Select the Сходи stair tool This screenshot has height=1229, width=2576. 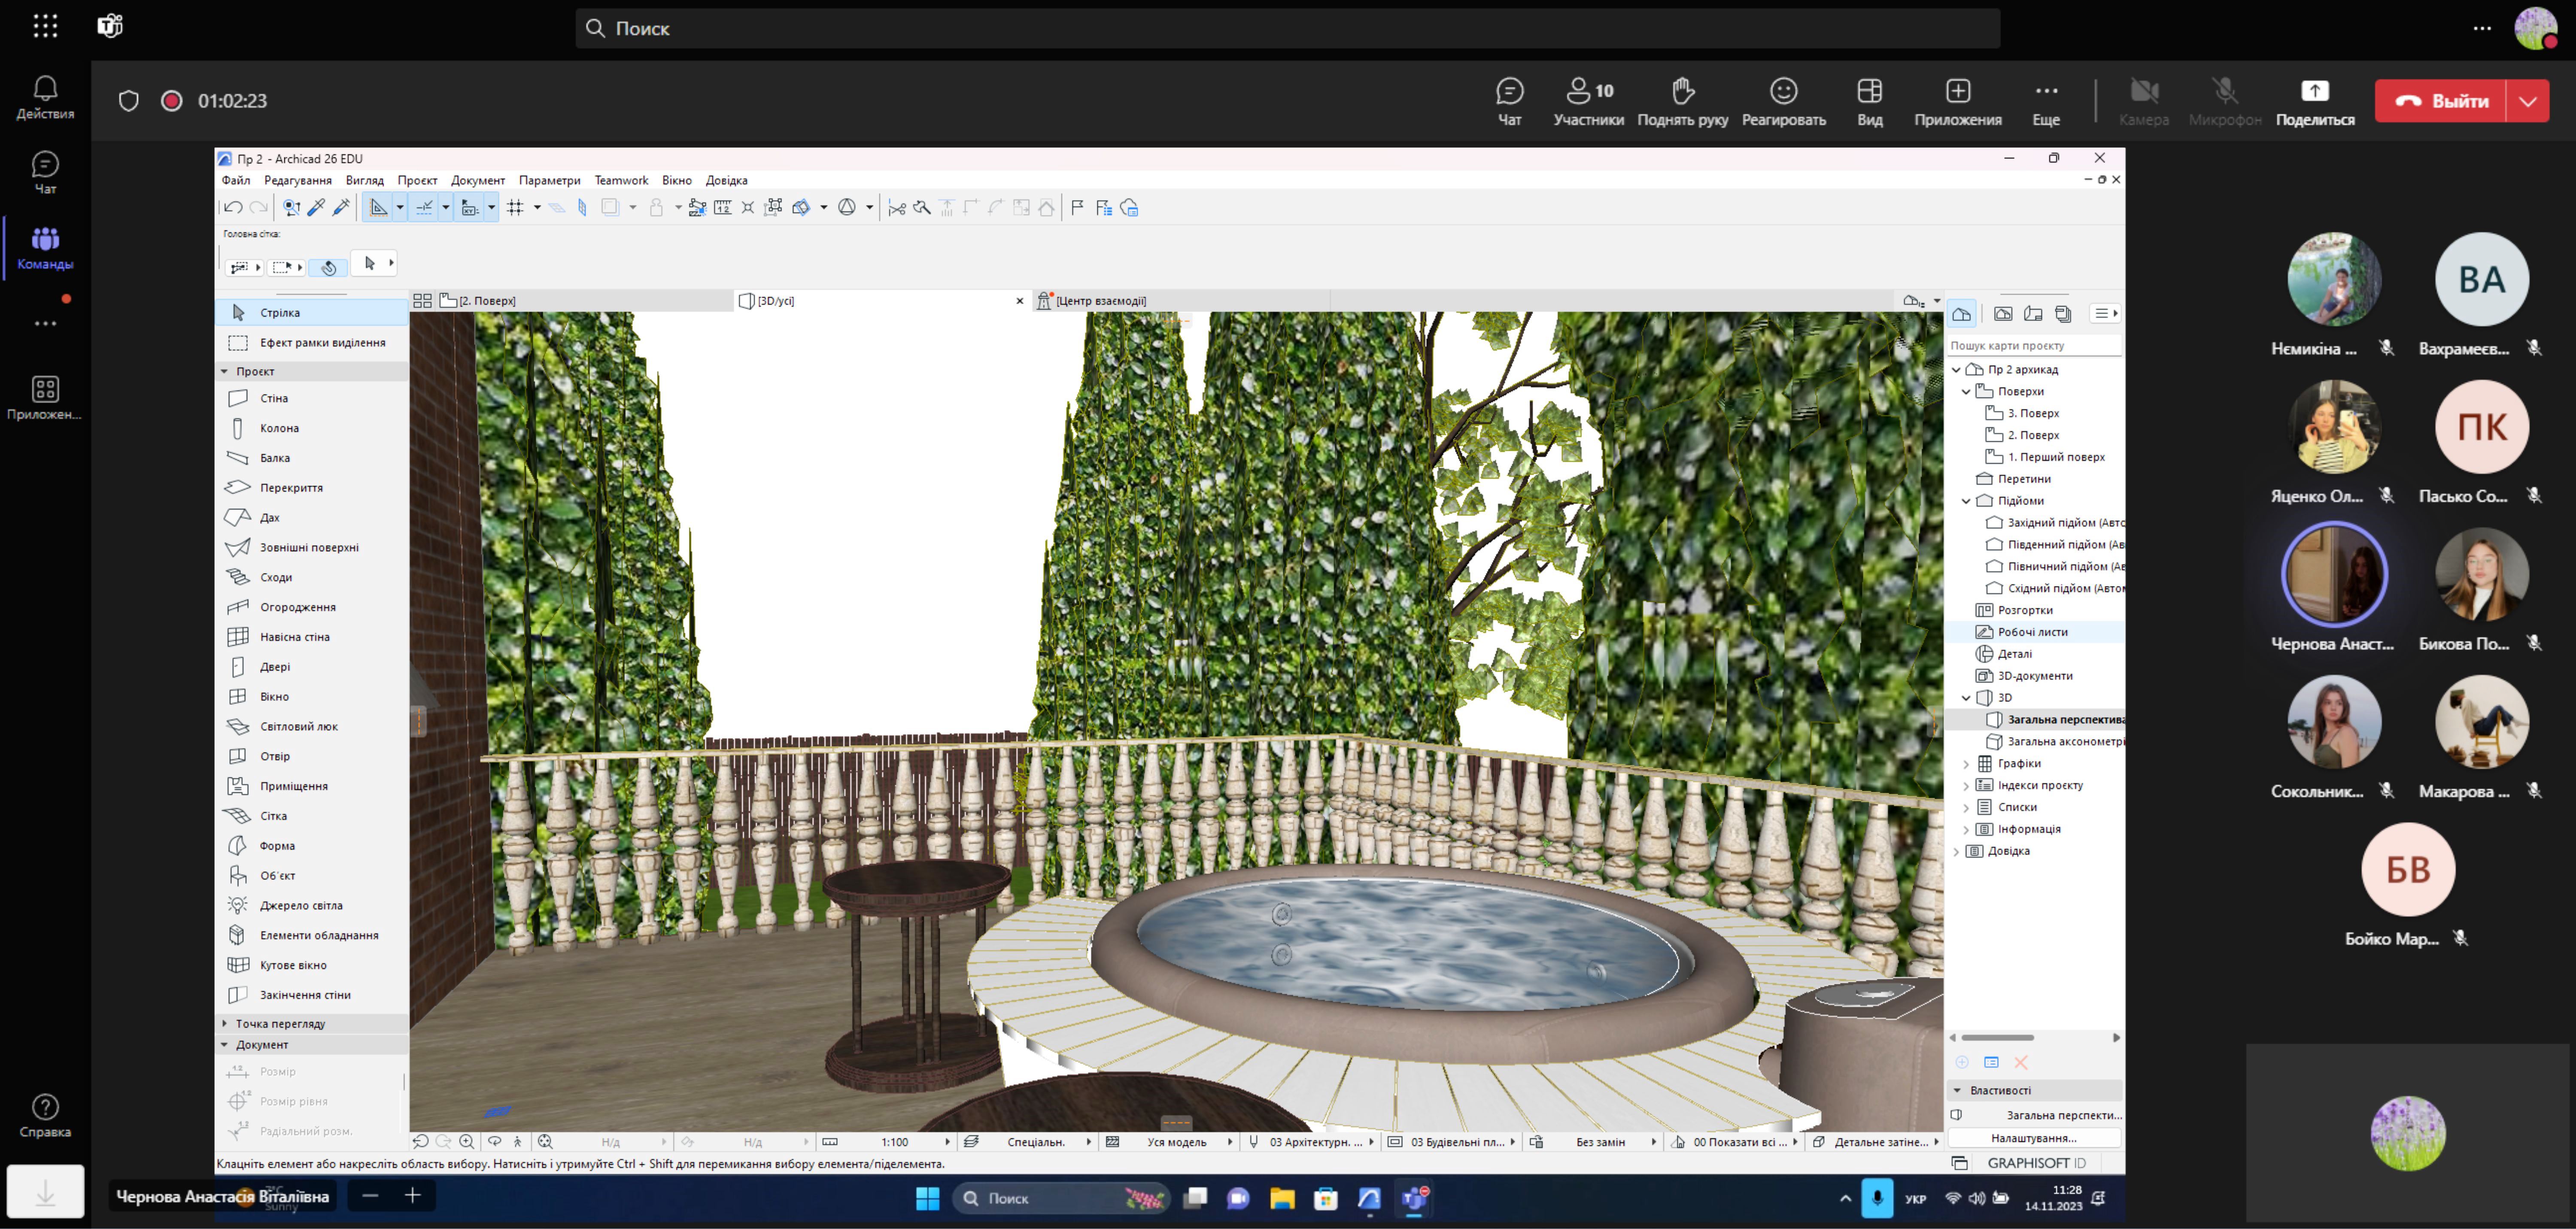click(312, 577)
